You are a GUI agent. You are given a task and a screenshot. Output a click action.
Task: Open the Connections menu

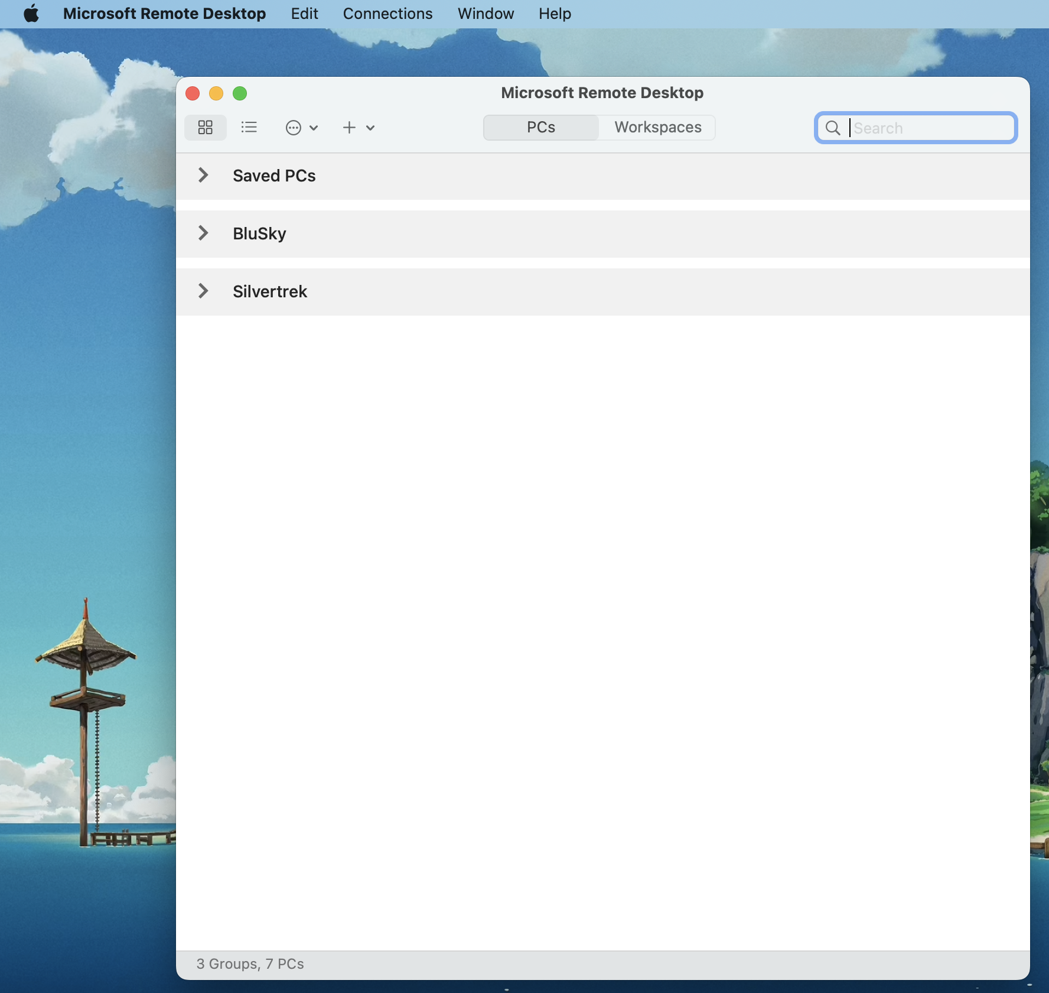pos(387,14)
